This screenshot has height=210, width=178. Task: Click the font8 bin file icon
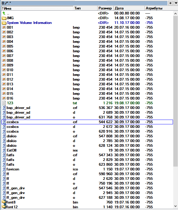click(x=4, y=202)
